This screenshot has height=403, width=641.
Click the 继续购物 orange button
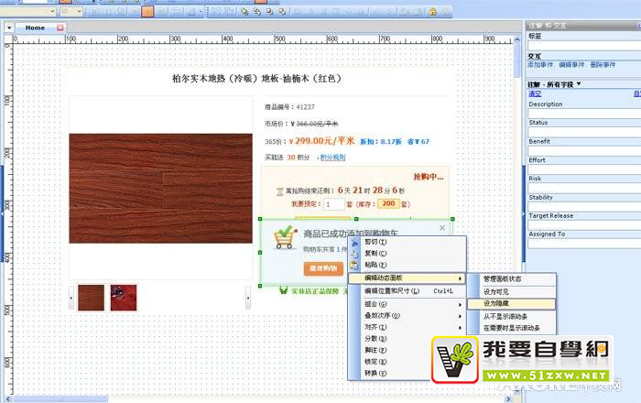[x=323, y=267]
